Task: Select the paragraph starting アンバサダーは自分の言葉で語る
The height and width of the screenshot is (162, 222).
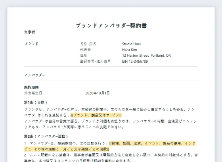Action: pos(111,124)
